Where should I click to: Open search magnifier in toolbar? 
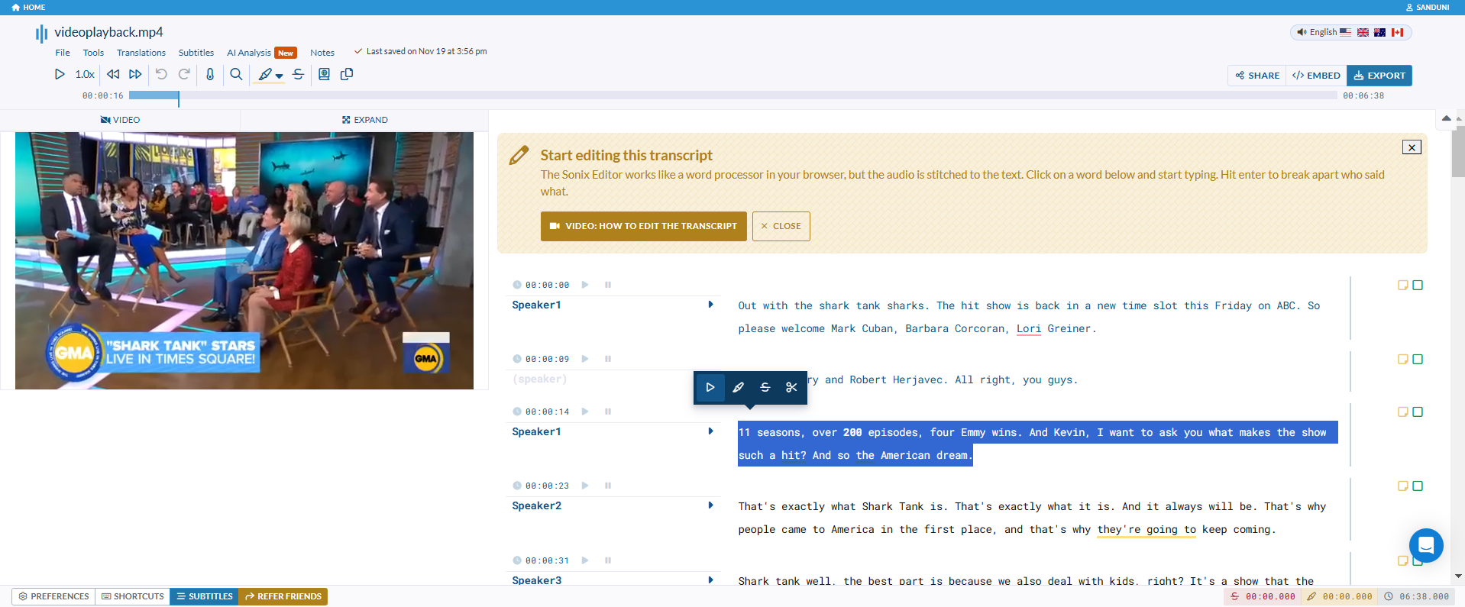(236, 74)
